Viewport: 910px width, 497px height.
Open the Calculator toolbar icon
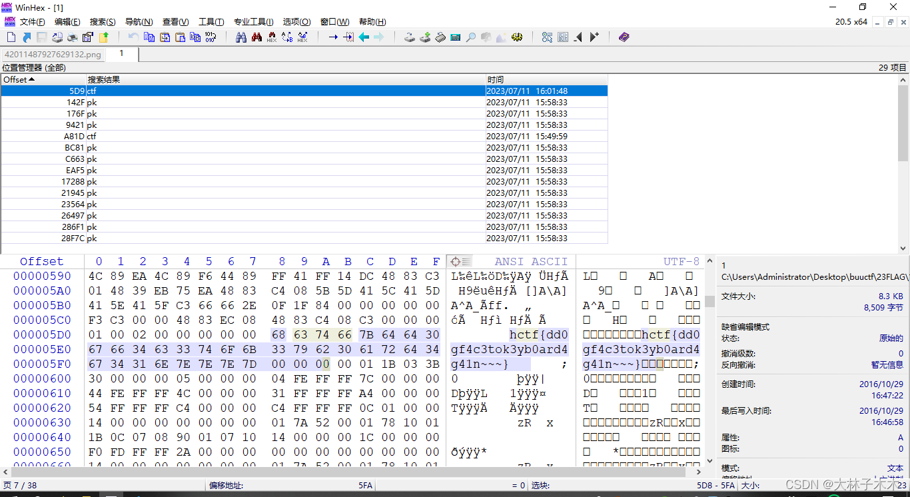click(x=456, y=37)
